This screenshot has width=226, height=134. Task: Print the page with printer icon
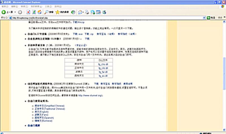click(87, 12)
